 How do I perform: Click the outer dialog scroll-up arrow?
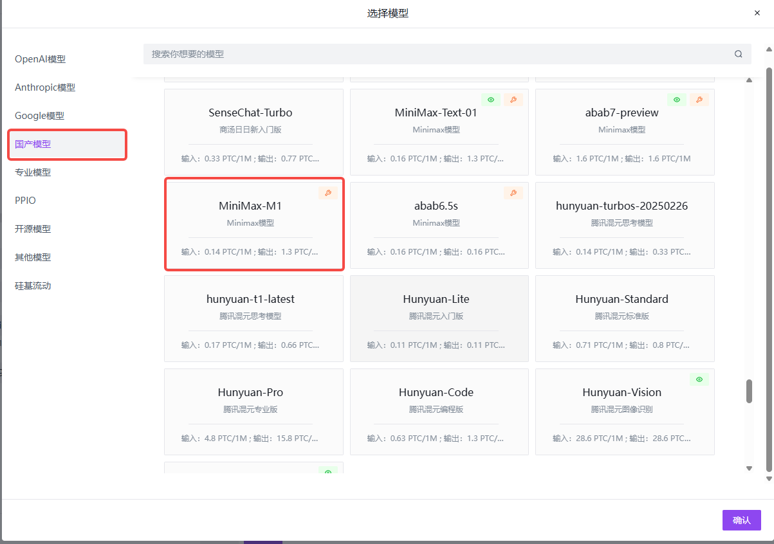768,48
